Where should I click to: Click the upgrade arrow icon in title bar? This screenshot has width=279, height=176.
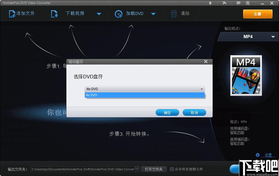coord(210,3)
